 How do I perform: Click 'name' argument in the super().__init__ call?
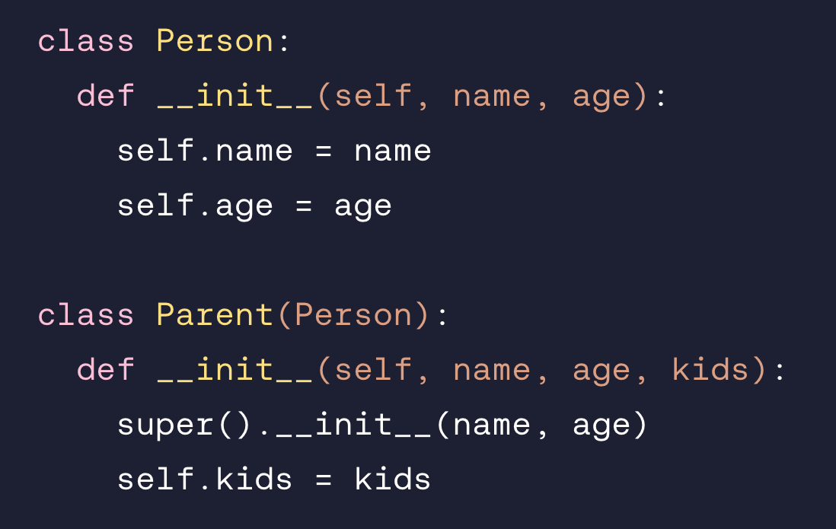point(492,425)
